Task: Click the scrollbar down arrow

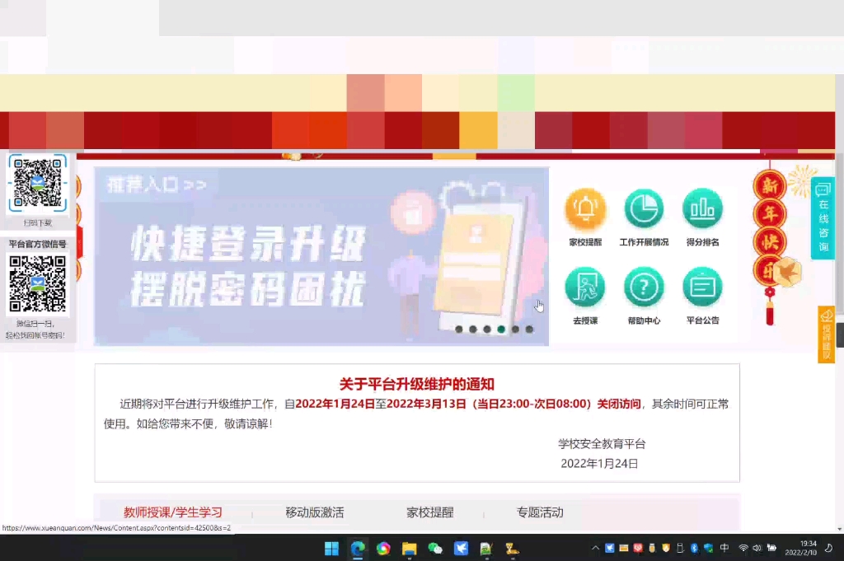Action: (x=840, y=529)
